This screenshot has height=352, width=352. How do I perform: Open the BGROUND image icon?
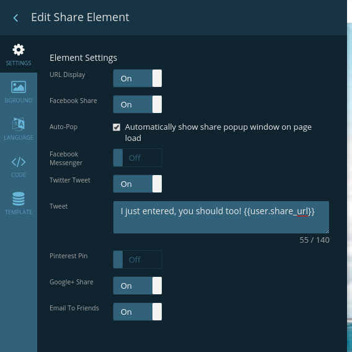[x=19, y=87]
